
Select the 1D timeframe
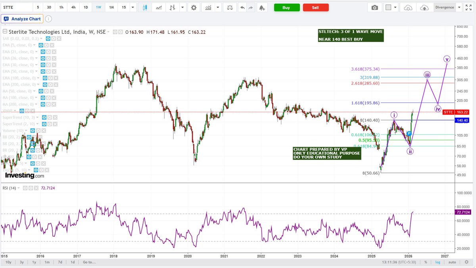86,8
